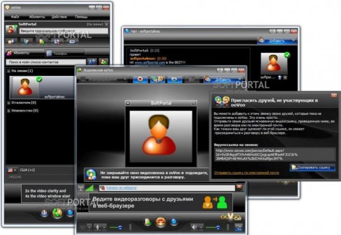The height and width of the screenshot is (235, 341).
Task: Open speaker settings dropdown arrow
Action: click(x=201, y=228)
